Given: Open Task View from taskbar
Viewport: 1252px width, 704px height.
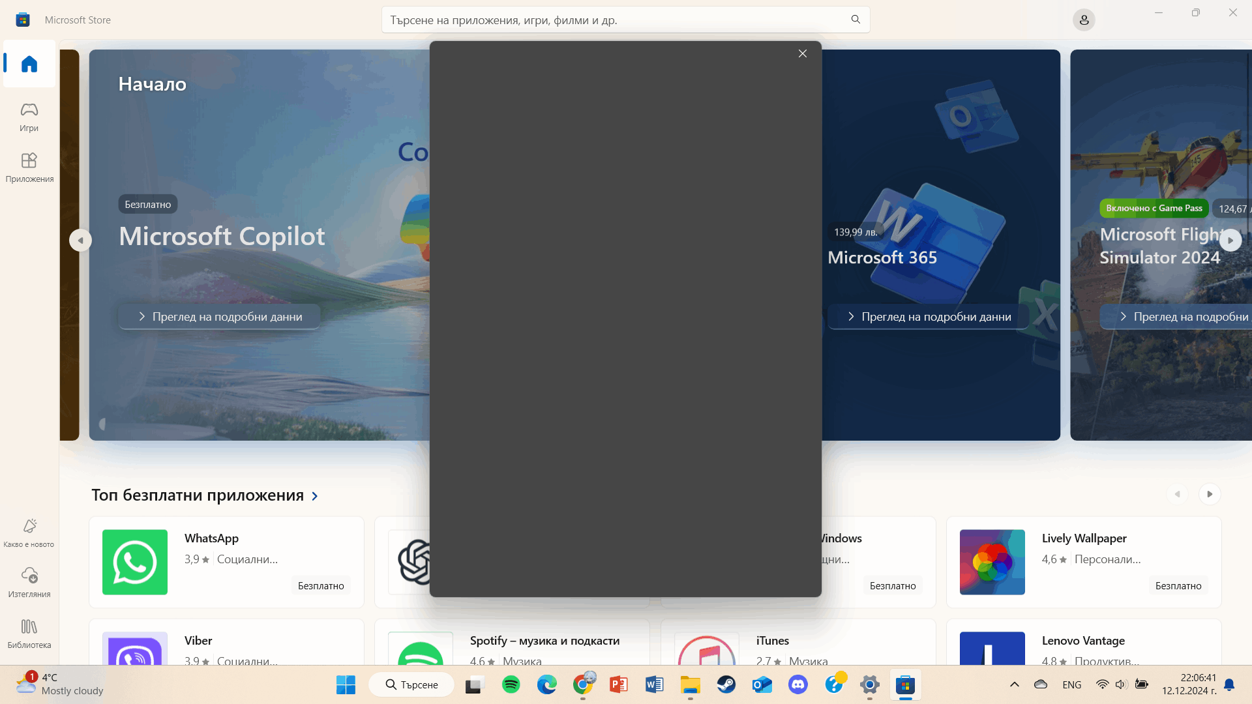Looking at the screenshot, I should pyautogui.click(x=475, y=684).
